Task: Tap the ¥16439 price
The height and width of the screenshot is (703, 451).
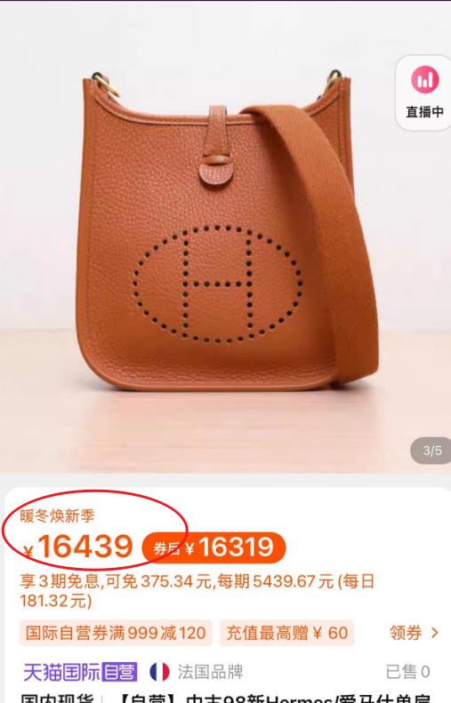Action: tap(77, 547)
